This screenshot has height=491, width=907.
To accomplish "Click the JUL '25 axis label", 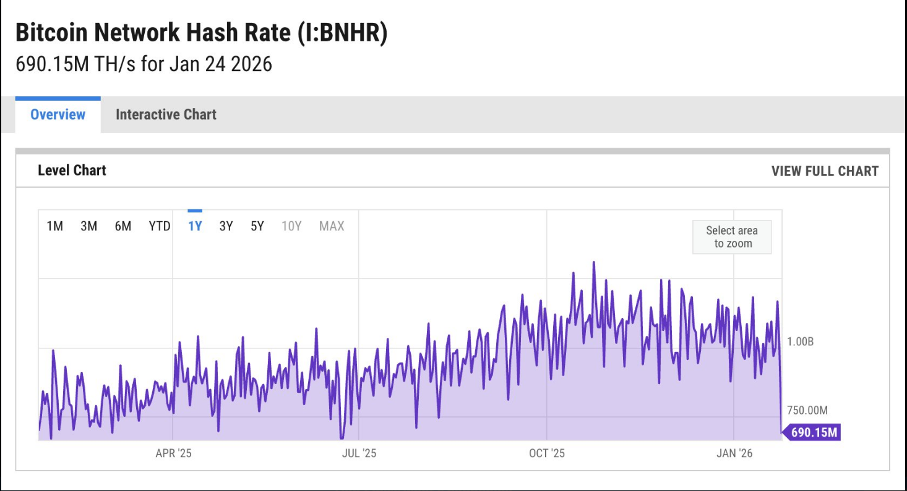I will pyautogui.click(x=359, y=454).
